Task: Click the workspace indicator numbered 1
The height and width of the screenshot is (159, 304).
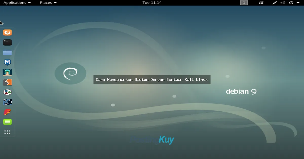Action: pyautogui.click(x=244, y=3)
